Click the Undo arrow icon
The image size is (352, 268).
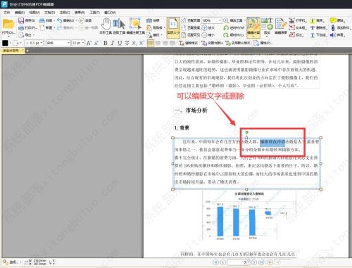tap(60, 20)
